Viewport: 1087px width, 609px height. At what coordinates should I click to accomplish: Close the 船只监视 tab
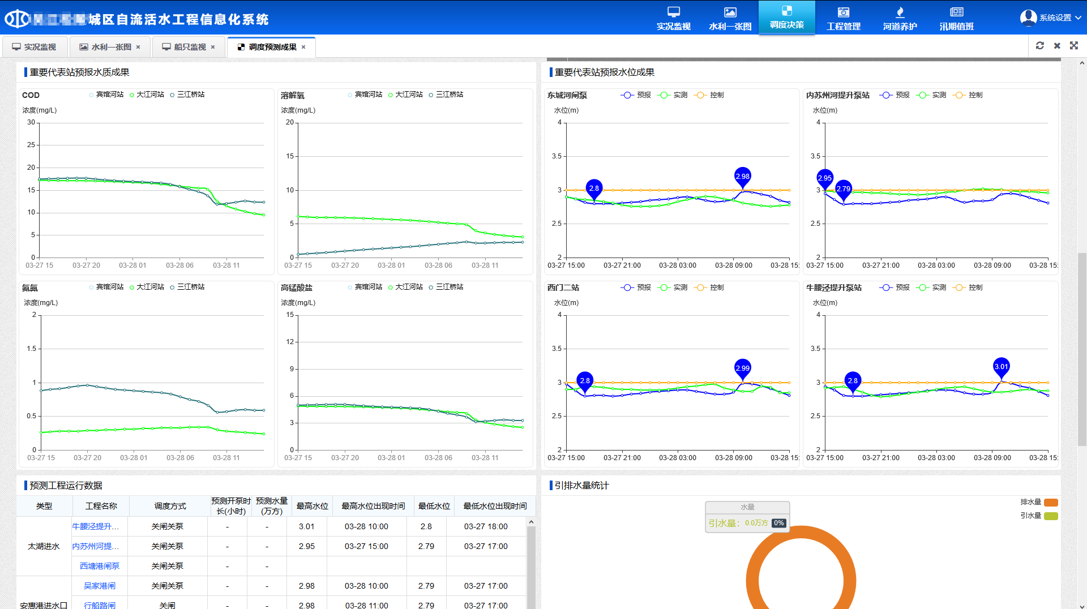213,47
